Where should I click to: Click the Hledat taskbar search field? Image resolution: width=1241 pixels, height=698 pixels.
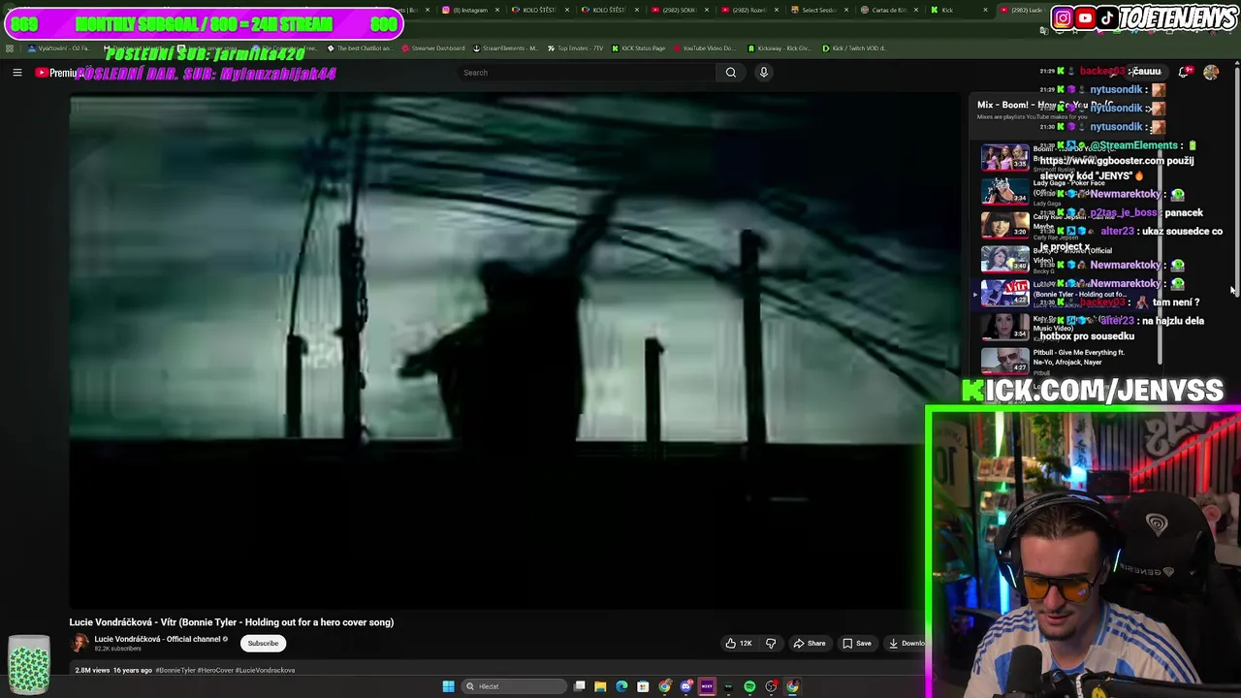click(514, 686)
